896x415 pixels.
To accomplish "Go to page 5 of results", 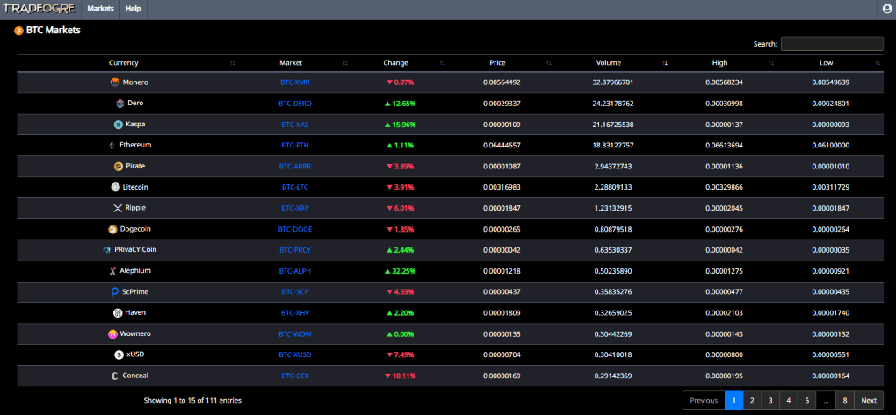I will pyautogui.click(x=807, y=400).
